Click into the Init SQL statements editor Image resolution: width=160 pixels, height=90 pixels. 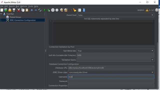click(x=103, y=32)
